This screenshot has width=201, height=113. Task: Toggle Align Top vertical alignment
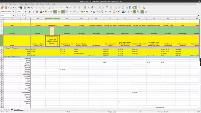(71, 12)
